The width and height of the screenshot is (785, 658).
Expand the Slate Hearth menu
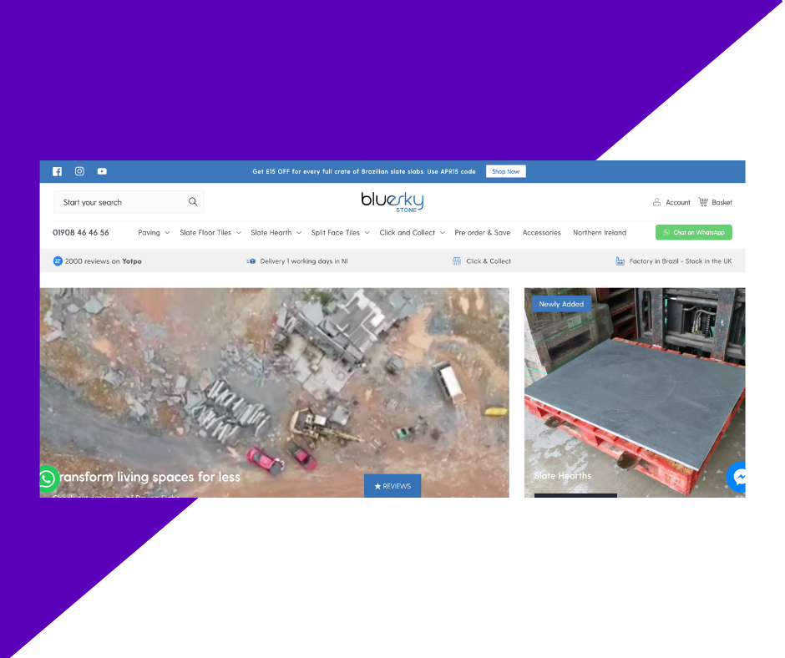[276, 232]
